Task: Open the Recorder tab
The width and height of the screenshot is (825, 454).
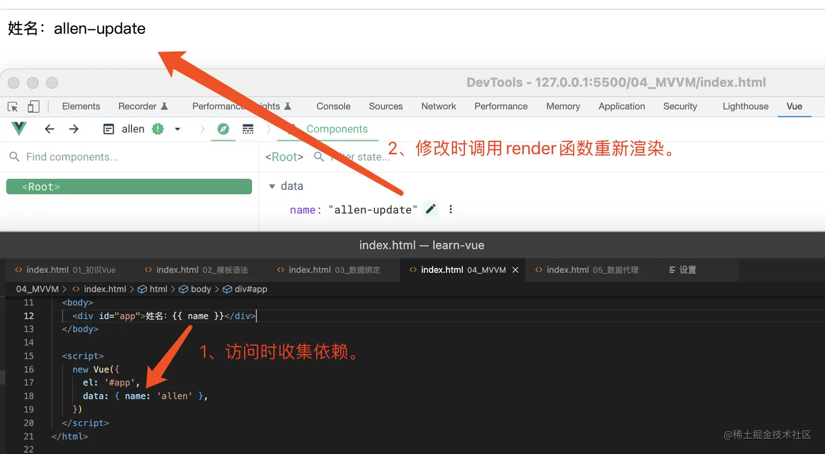Action: coord(143,106)
